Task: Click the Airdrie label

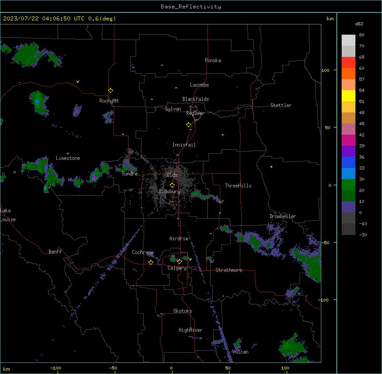Action: [x=179, y=239]
